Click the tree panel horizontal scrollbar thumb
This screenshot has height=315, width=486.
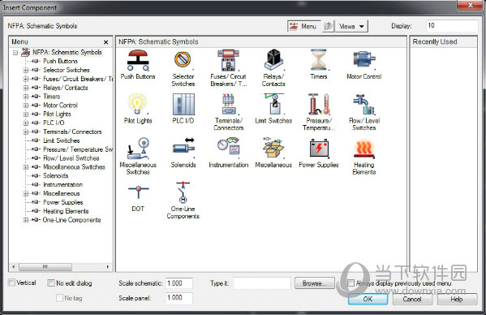pos(45,266)
